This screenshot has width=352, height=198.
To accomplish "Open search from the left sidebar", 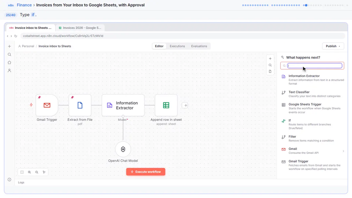I will click(9, 54).
